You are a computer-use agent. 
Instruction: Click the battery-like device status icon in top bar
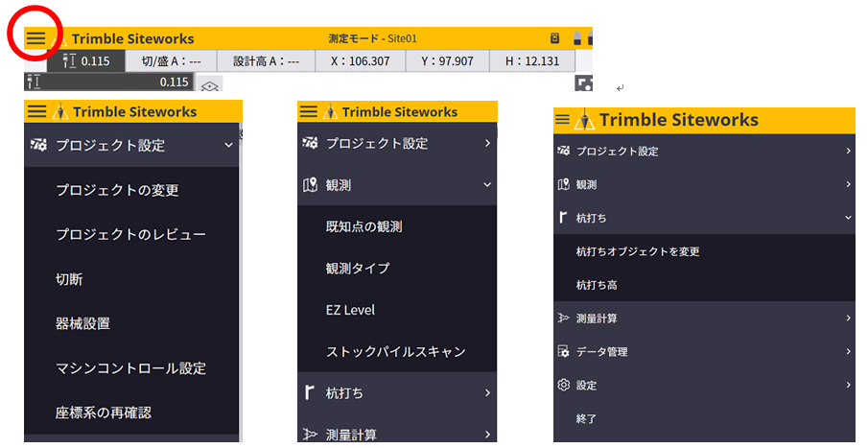(x=555, y=38)
